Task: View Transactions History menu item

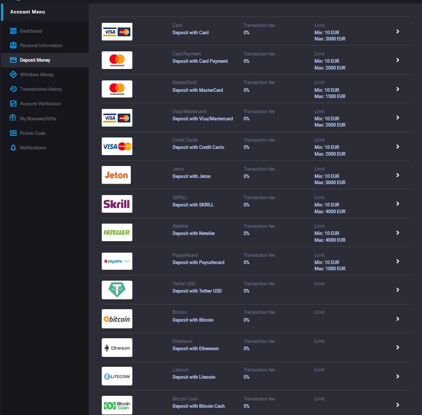Action: coord(45,89)
